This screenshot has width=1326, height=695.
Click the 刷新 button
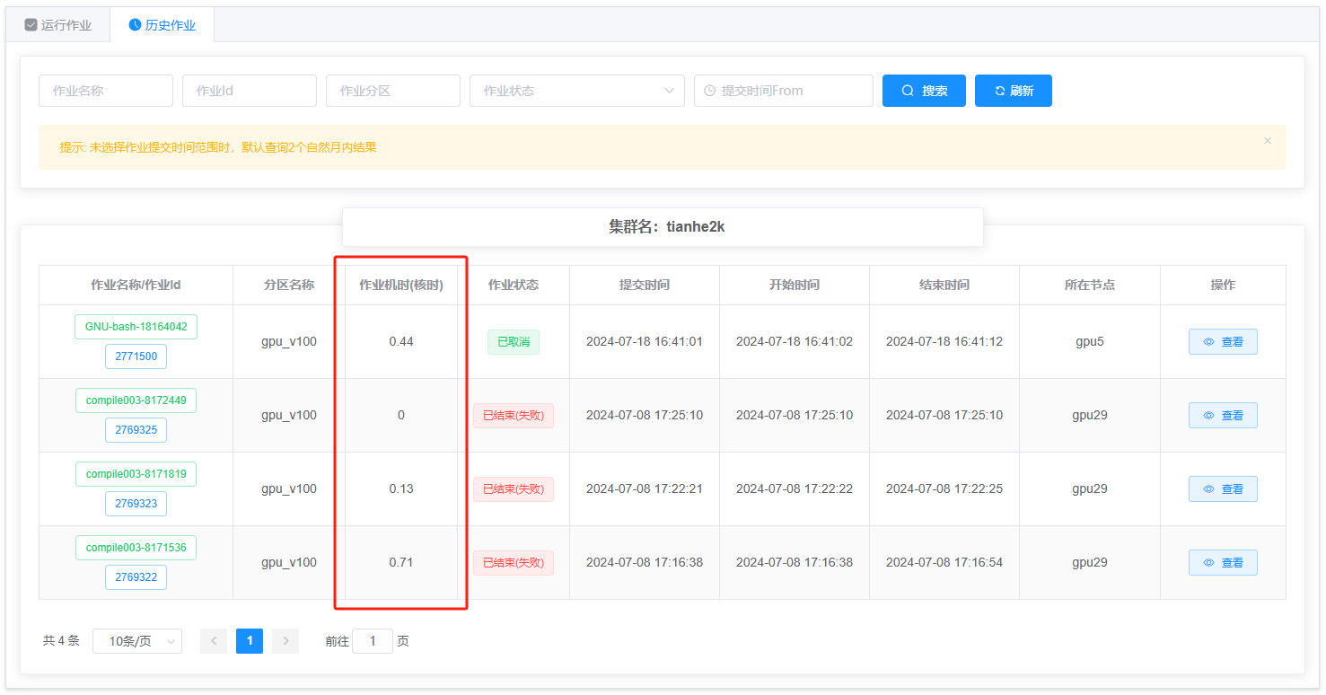[x=1014, y=91]
